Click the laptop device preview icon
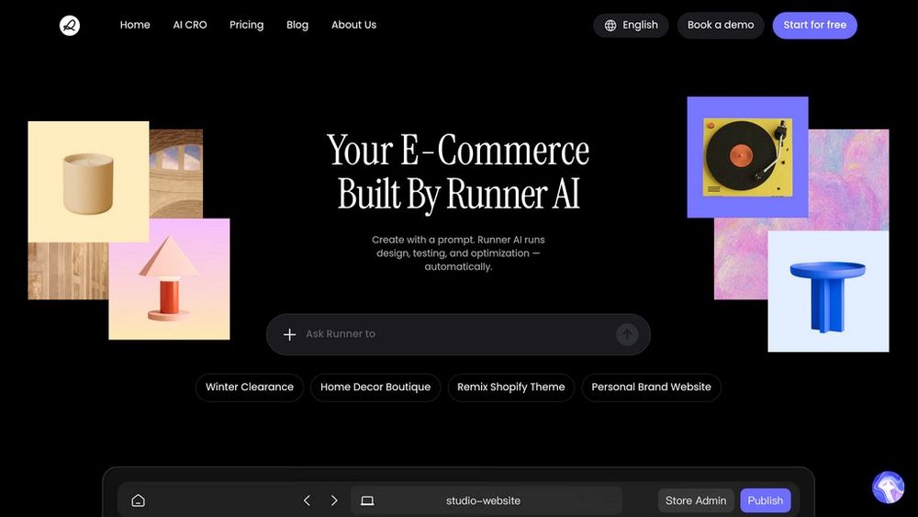This screenshot has height=517, width=918. 367,500
